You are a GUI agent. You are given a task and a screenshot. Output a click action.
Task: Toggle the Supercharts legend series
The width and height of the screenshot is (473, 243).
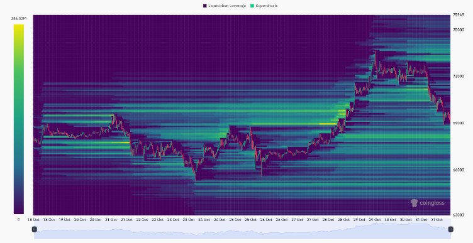264,6
